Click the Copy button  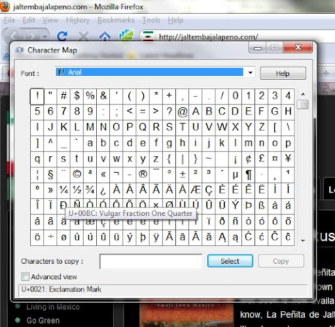click(x=281, y=261)
